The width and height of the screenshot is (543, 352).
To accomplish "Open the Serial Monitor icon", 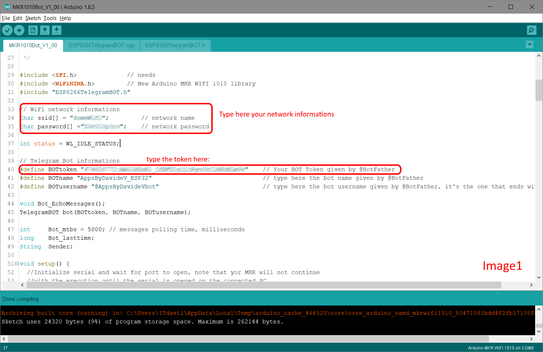I will pos(532,30).
